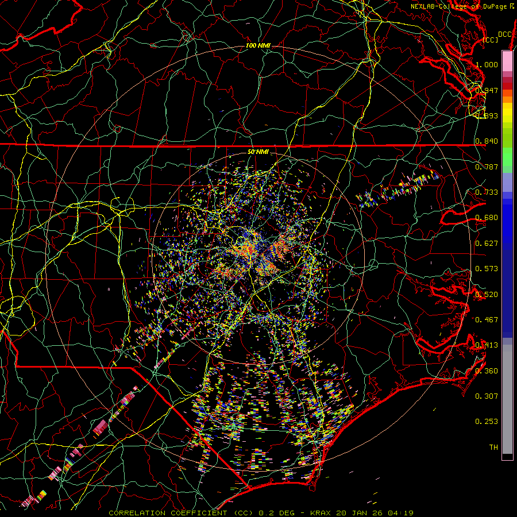Click the 0.520 legend value
517x517 pixels.
[487, 294]
